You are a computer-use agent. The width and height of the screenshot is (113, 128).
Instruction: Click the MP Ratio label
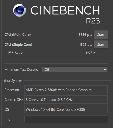(15, 52)
